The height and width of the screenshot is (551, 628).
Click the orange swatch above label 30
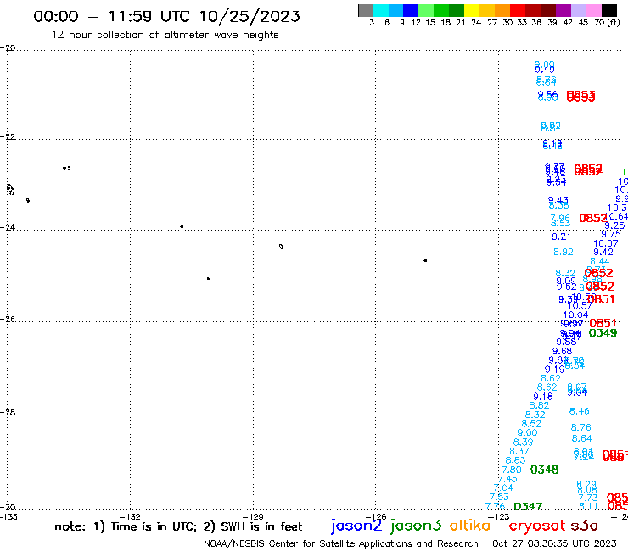tap(502, 10)
